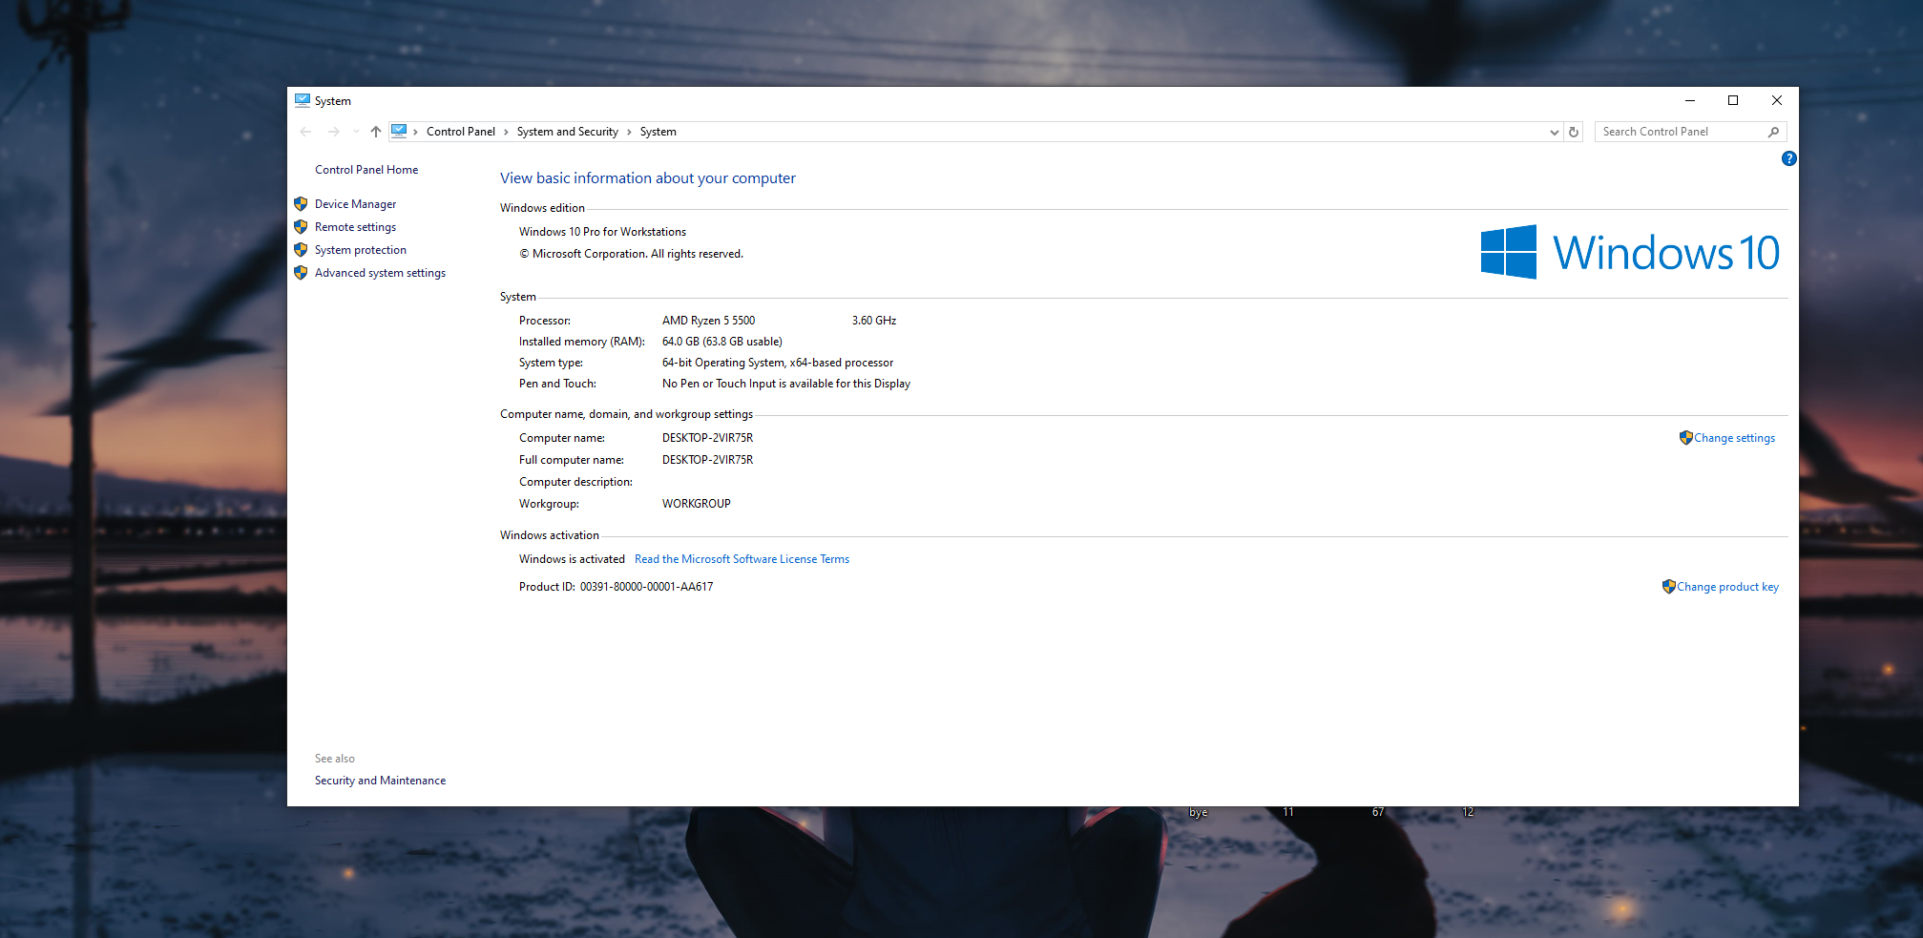Select the 3.60 GHz processor speed
The height and width of the screenshot is (938, 1923).
874,321
